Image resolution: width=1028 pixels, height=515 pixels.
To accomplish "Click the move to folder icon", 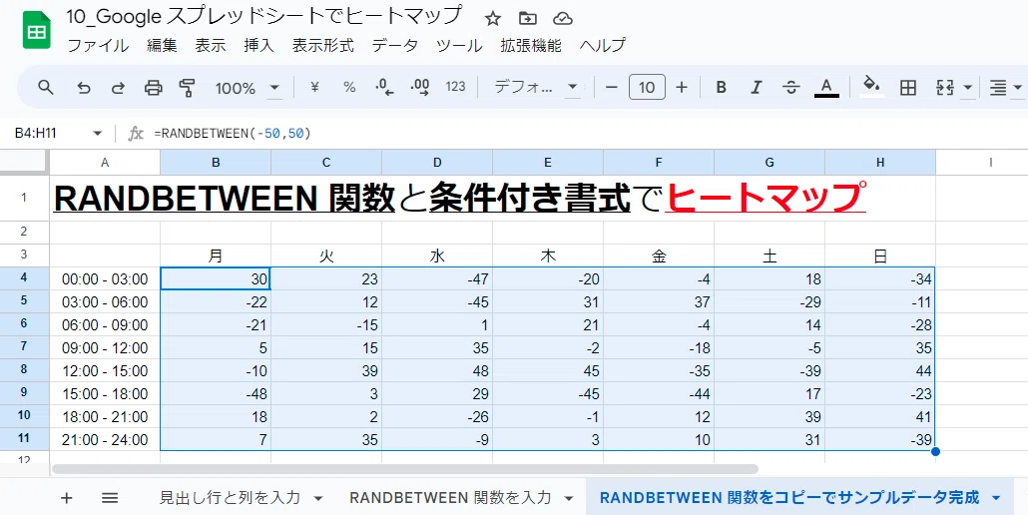I will 527,18.
